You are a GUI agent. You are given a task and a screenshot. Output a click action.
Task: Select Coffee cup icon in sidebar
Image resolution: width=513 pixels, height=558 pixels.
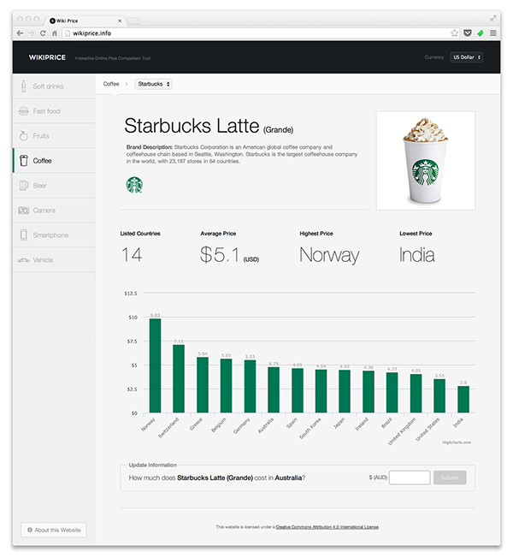pyautogui.click(x=23, y=161)
